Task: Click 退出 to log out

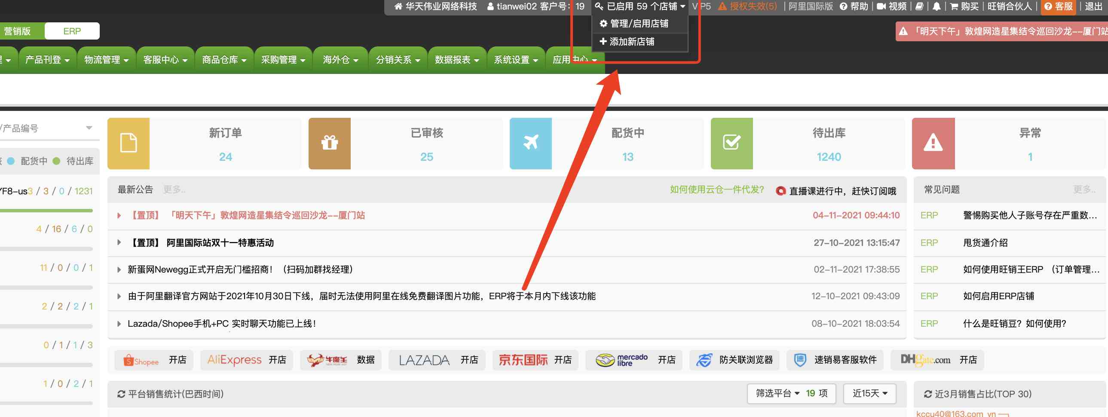Action: click(1093, 6)
